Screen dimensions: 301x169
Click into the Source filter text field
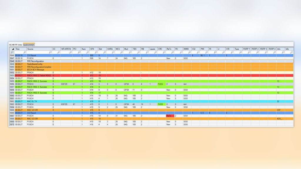(x=38, y=52)
